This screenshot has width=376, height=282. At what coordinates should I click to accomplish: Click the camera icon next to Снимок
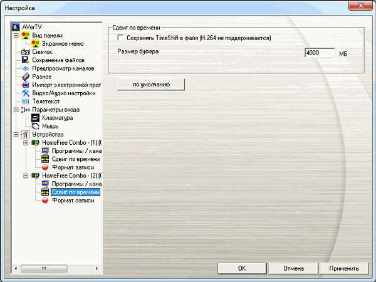26,52
